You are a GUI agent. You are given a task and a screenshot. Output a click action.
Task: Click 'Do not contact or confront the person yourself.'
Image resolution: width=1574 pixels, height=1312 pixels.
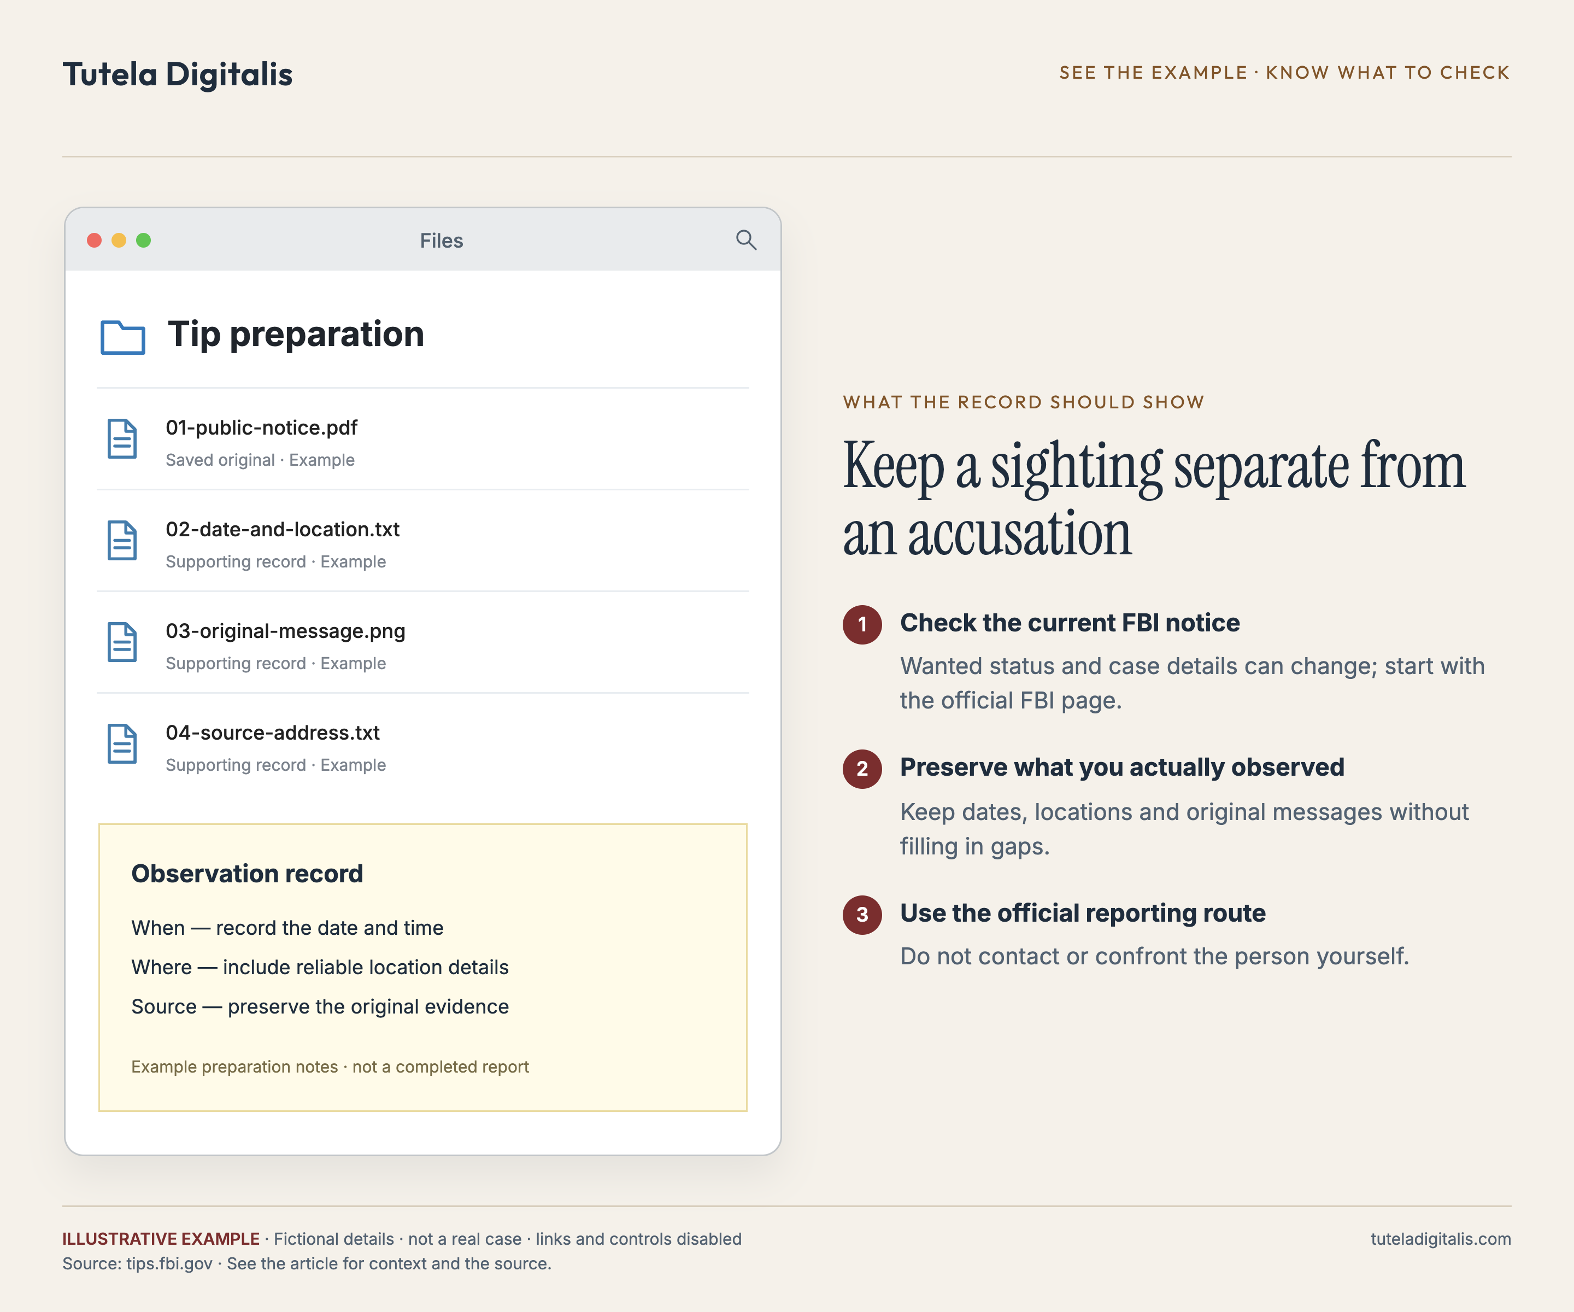pyautogui.click(x=1155, y=956)
